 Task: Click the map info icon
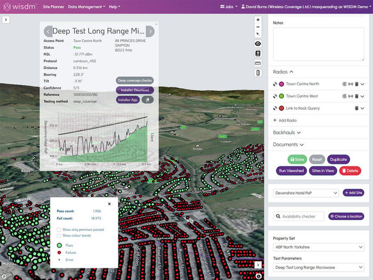pos(259,276)
